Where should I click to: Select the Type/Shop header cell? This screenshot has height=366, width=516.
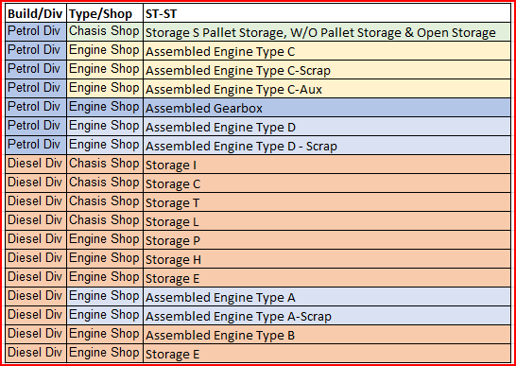[105, 13]
